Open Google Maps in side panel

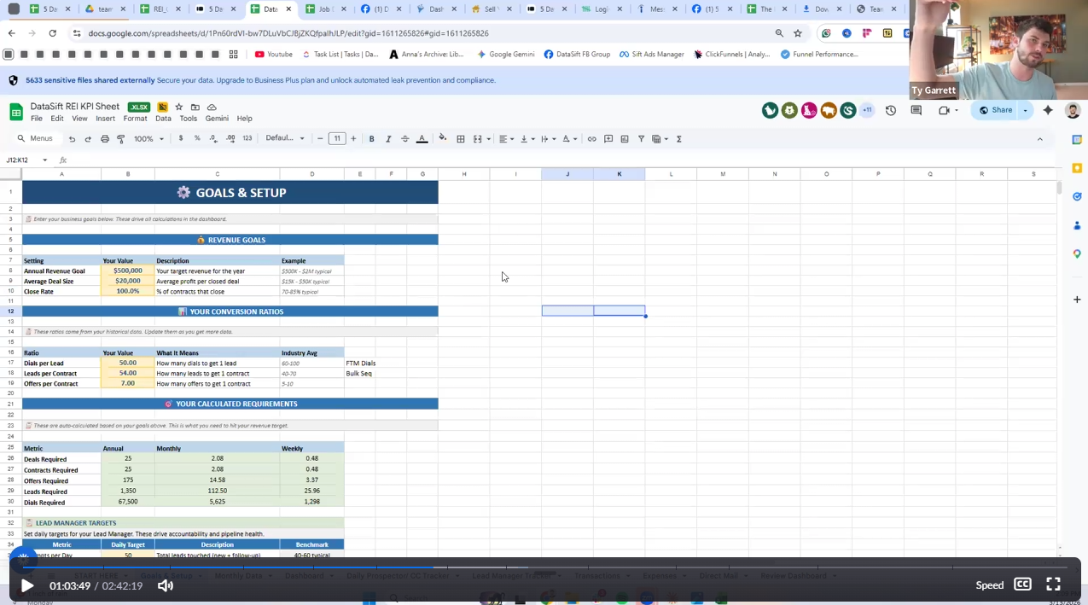(1077, 254)
